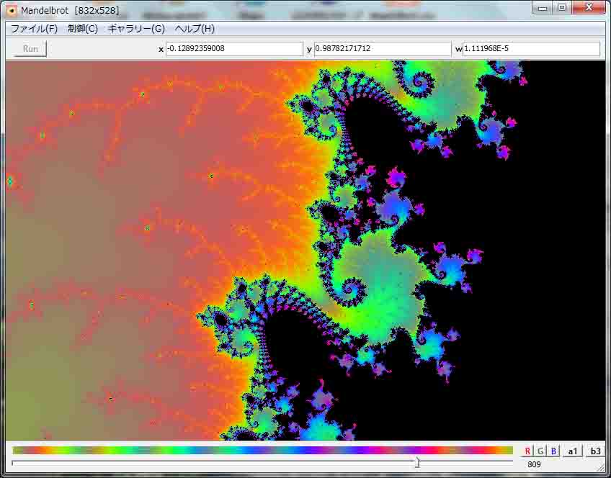Click the Mandelbrot app icon in title bar
This screenshot has height=478, width=611.
tap(12, 11)
